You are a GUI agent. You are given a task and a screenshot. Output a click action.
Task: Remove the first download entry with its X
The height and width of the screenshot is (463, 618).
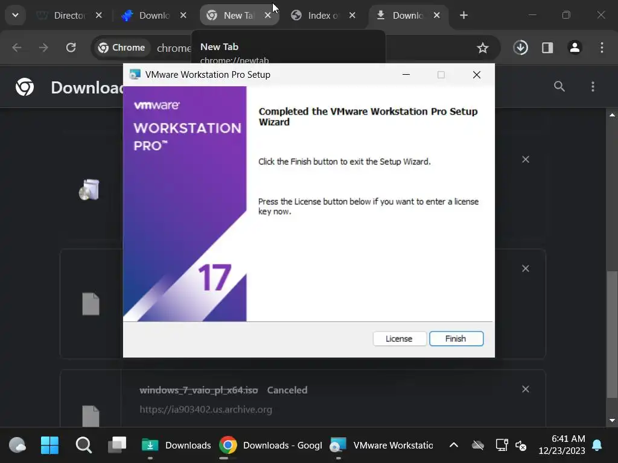pyautogui.click(x=526, y=159)
